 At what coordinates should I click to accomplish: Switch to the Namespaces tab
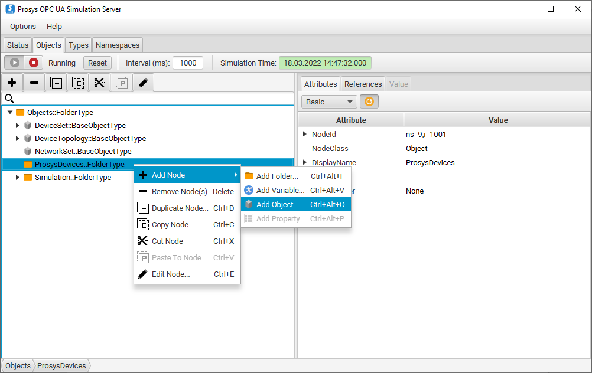[118, 45]
